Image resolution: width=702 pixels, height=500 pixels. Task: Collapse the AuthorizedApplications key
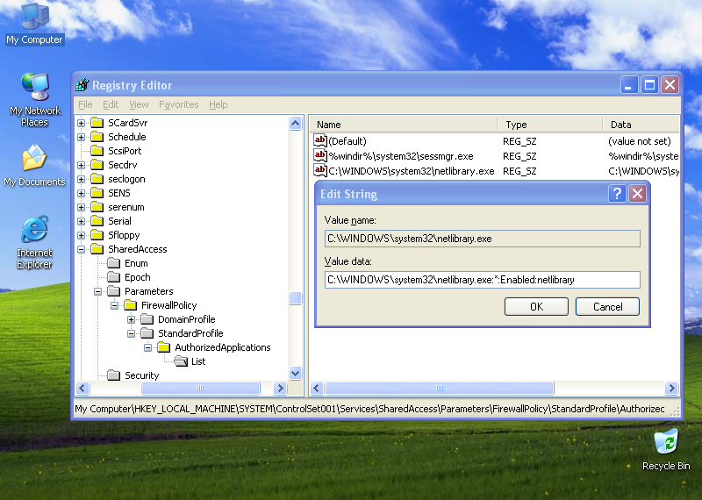tap(147, 347)
